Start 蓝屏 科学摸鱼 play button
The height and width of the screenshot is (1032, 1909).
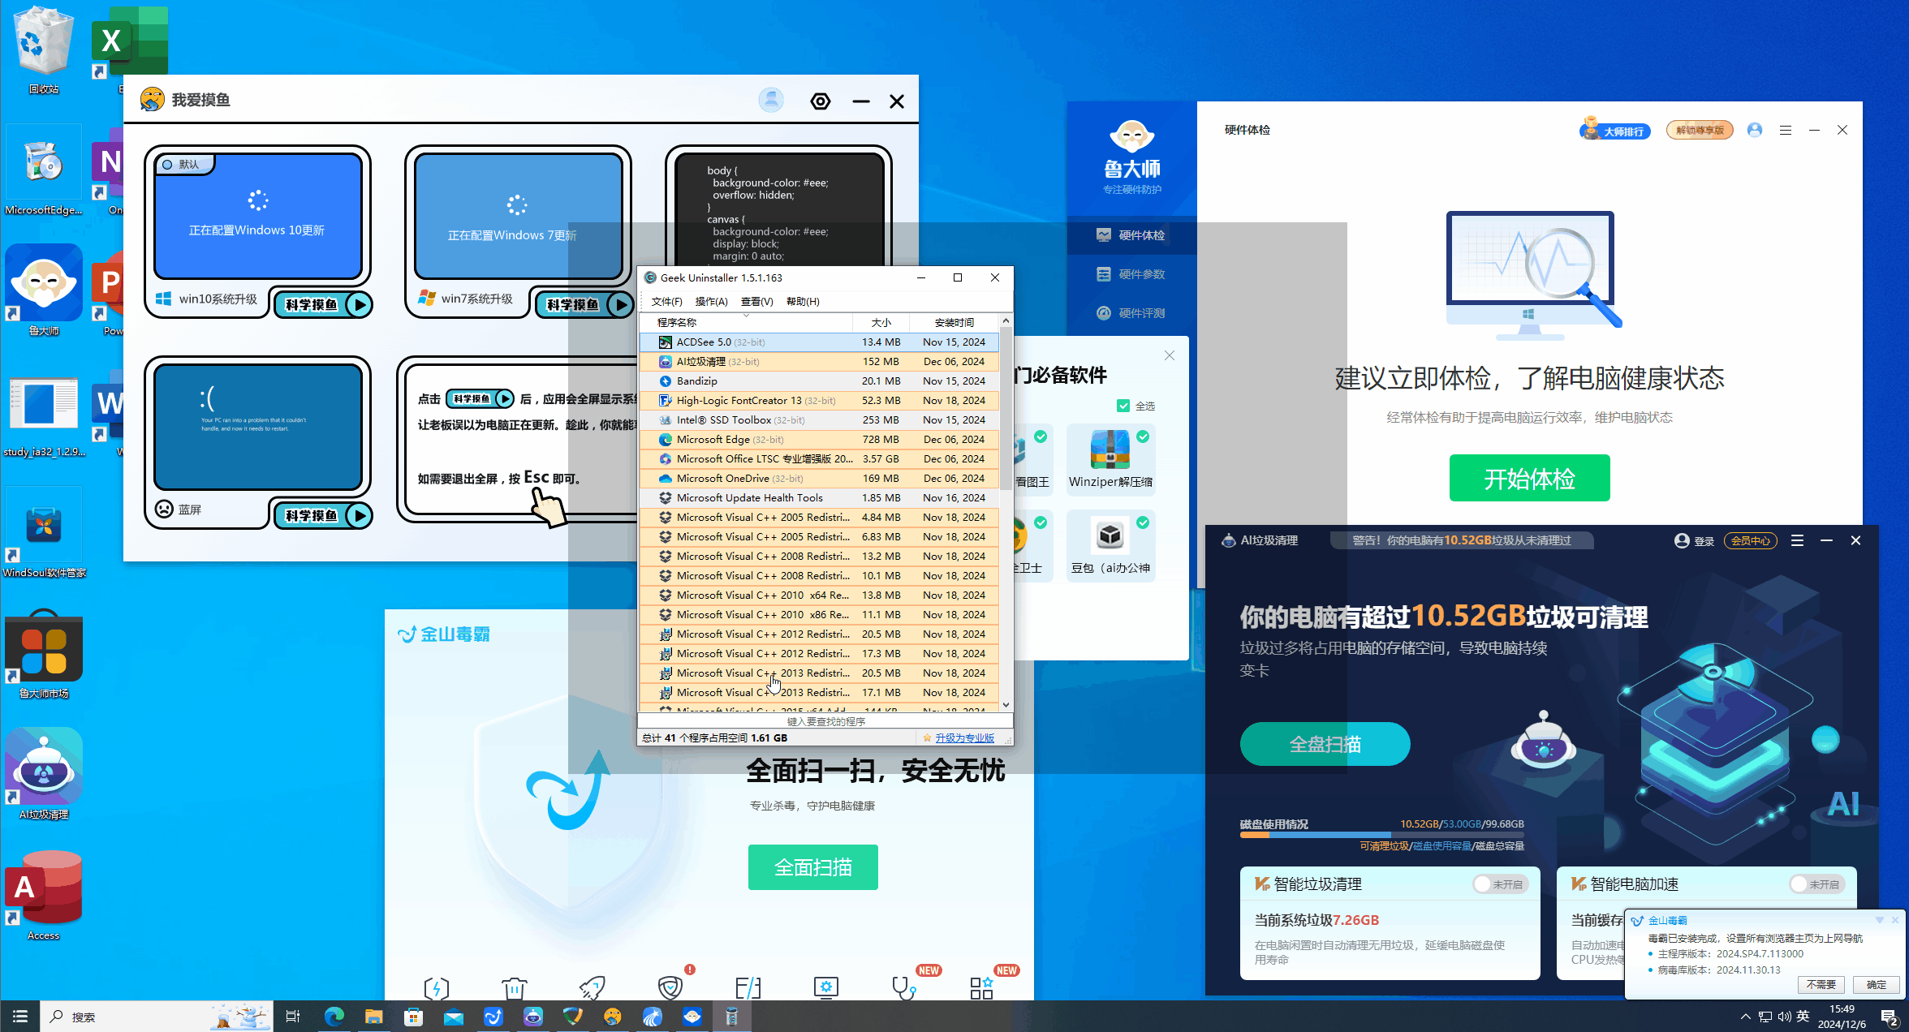(323, 515)
